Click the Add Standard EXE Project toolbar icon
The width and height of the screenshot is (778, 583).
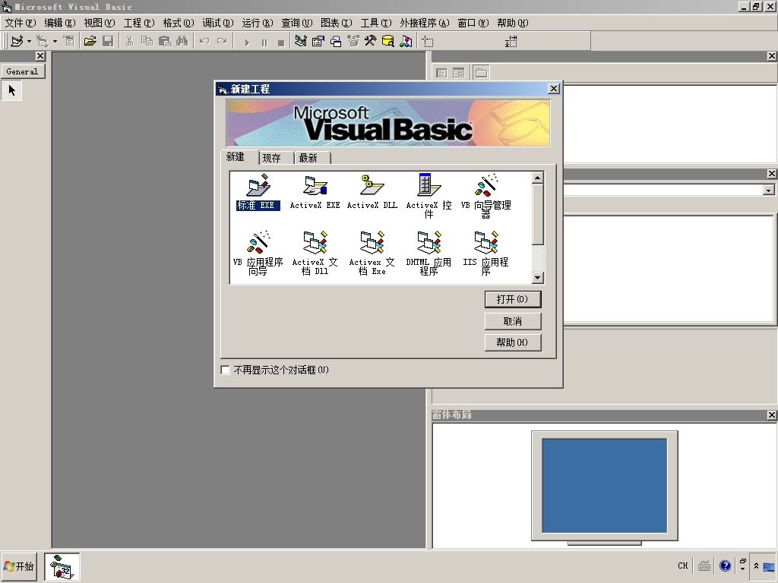[x=17, y=41]
